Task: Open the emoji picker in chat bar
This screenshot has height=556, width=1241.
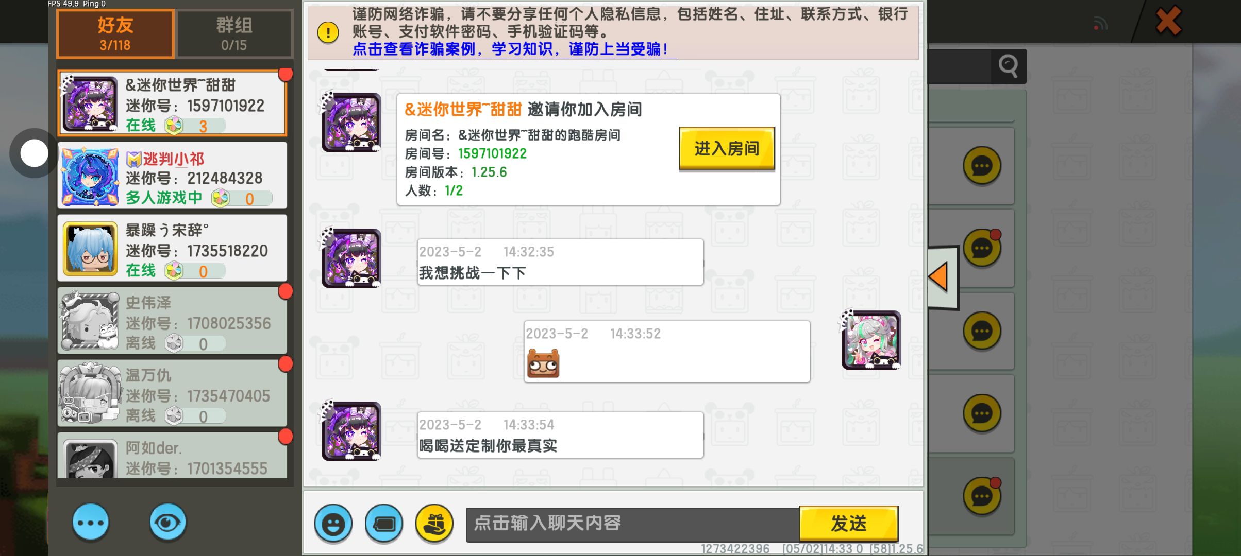Action: pyautogui.click(x=333, y=524)
